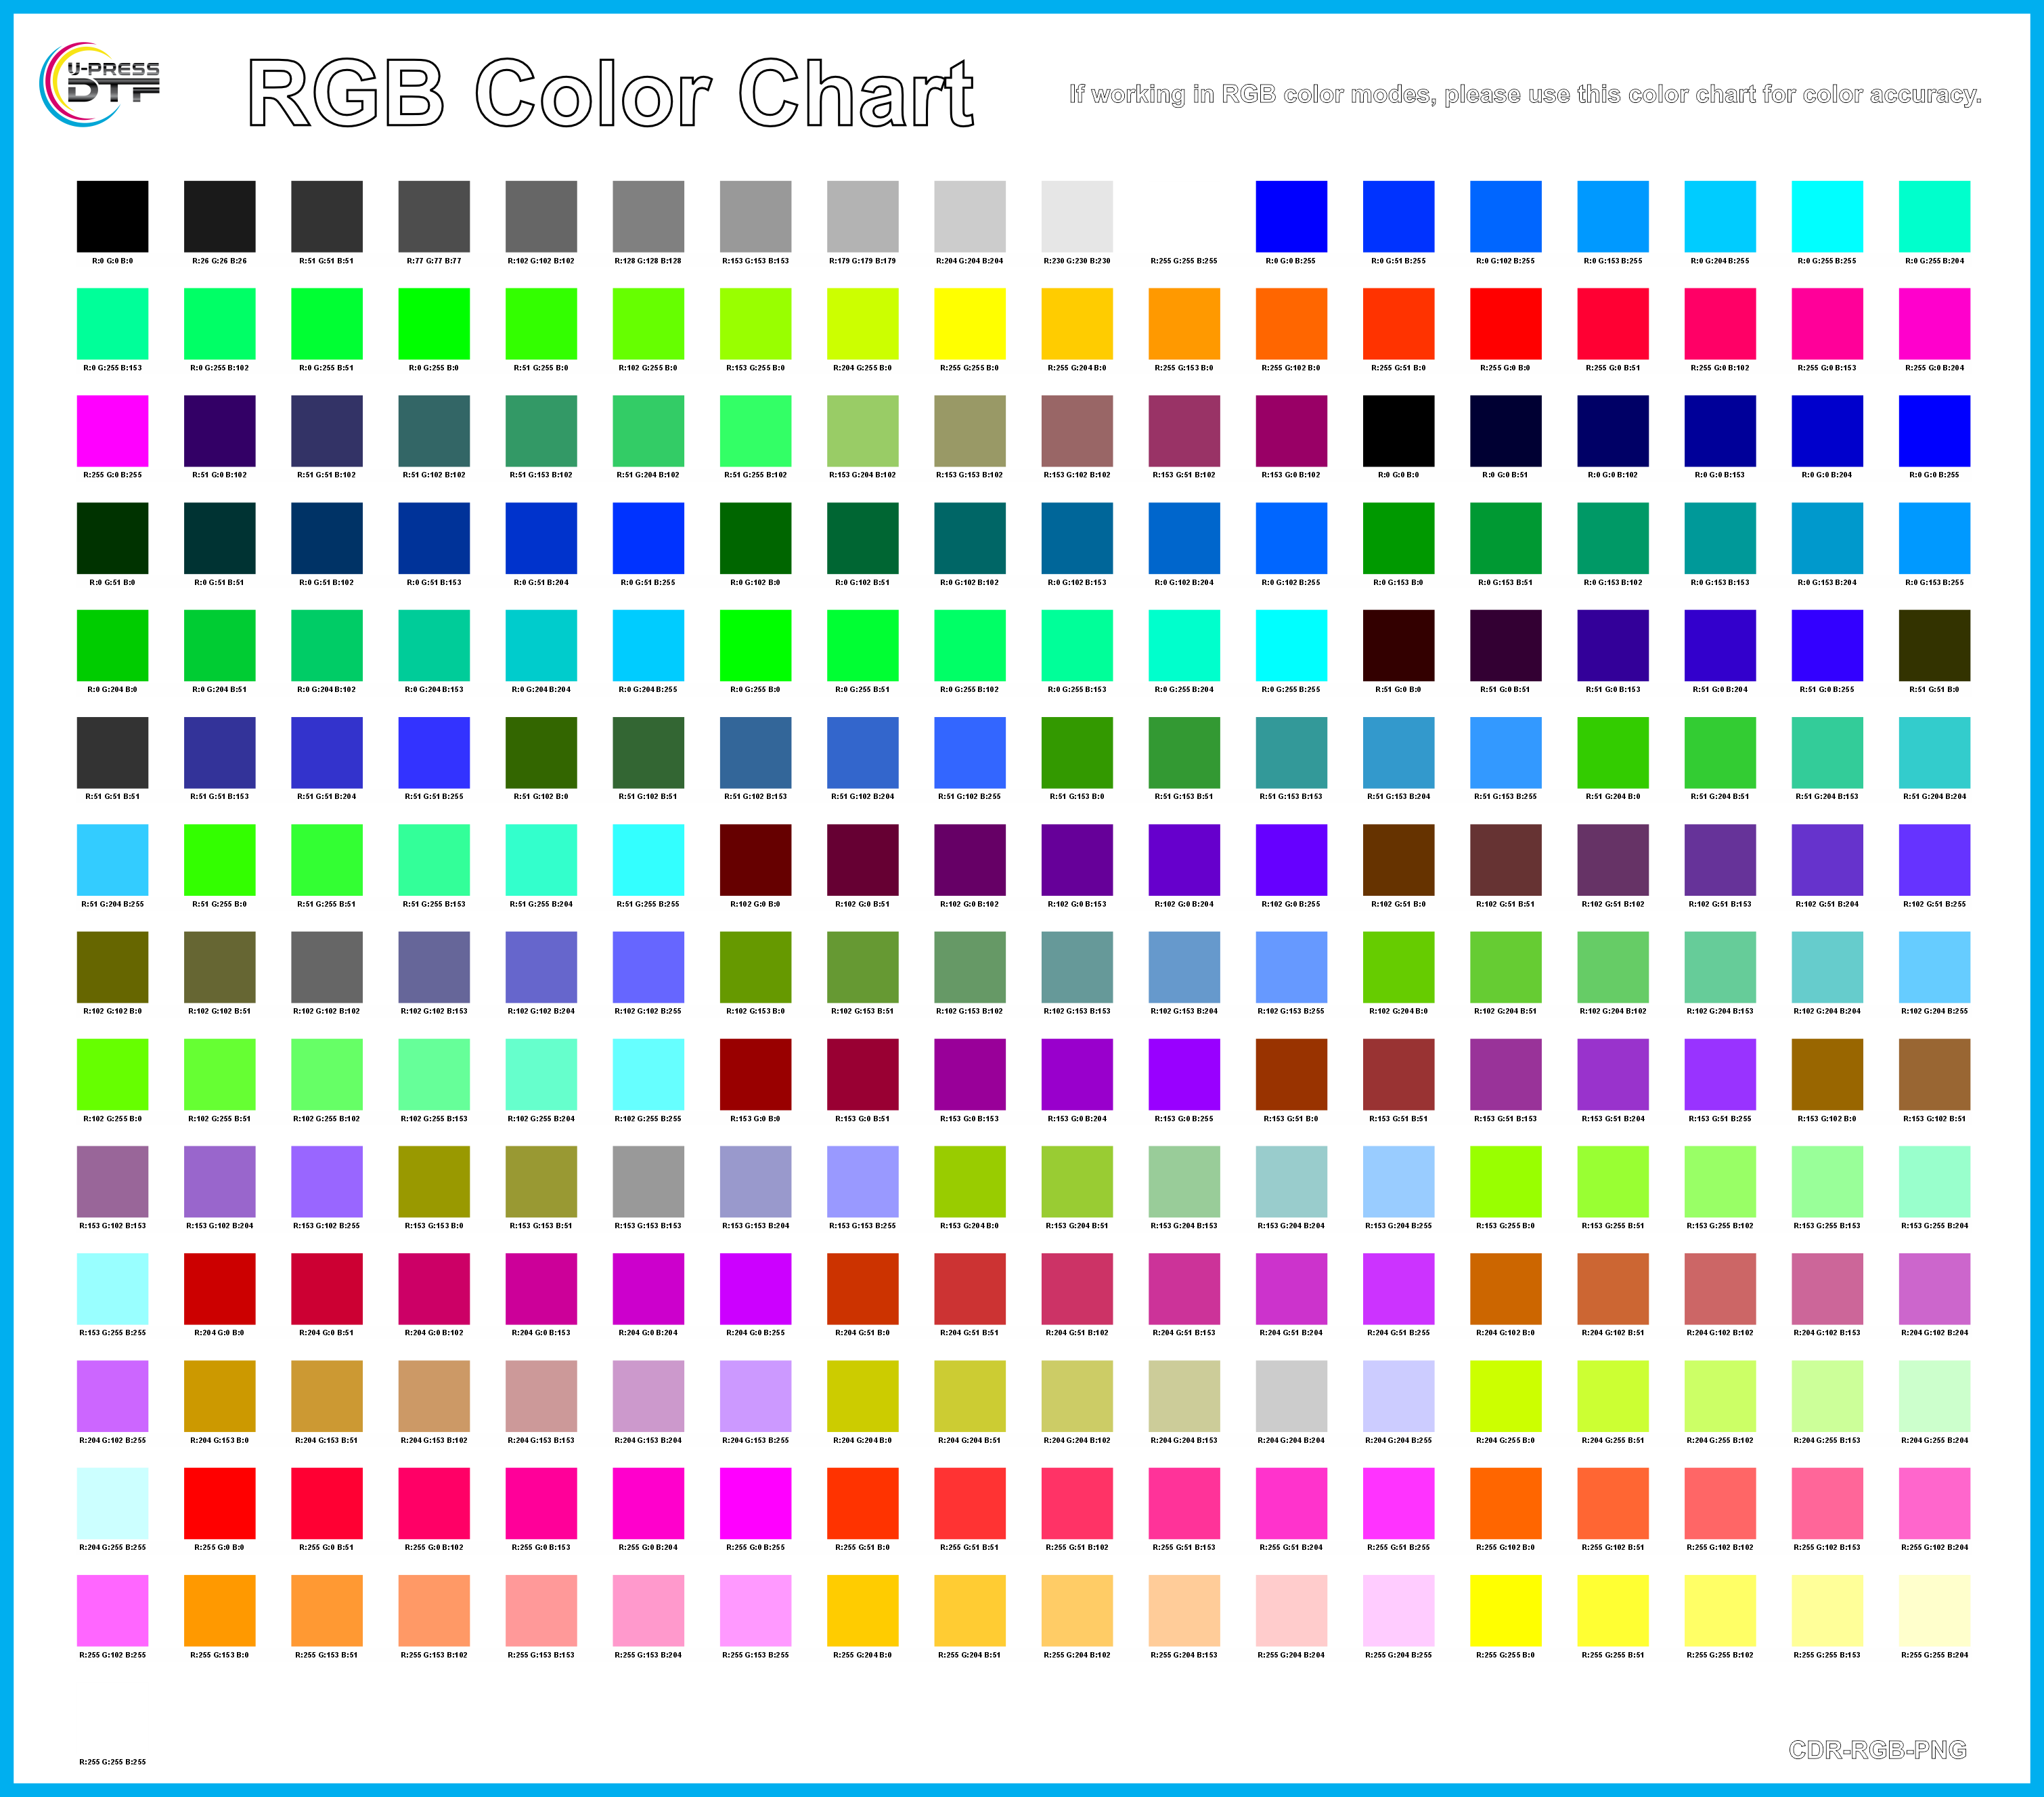The width and height of the screenshot is (2044, 1797).
Task: Choose the R:102 G:0 B:0 maroon swatch
Action: point(756,861)
